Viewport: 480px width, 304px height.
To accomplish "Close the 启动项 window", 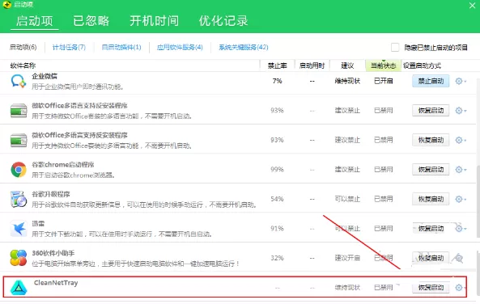I will (x=473, y=6).
